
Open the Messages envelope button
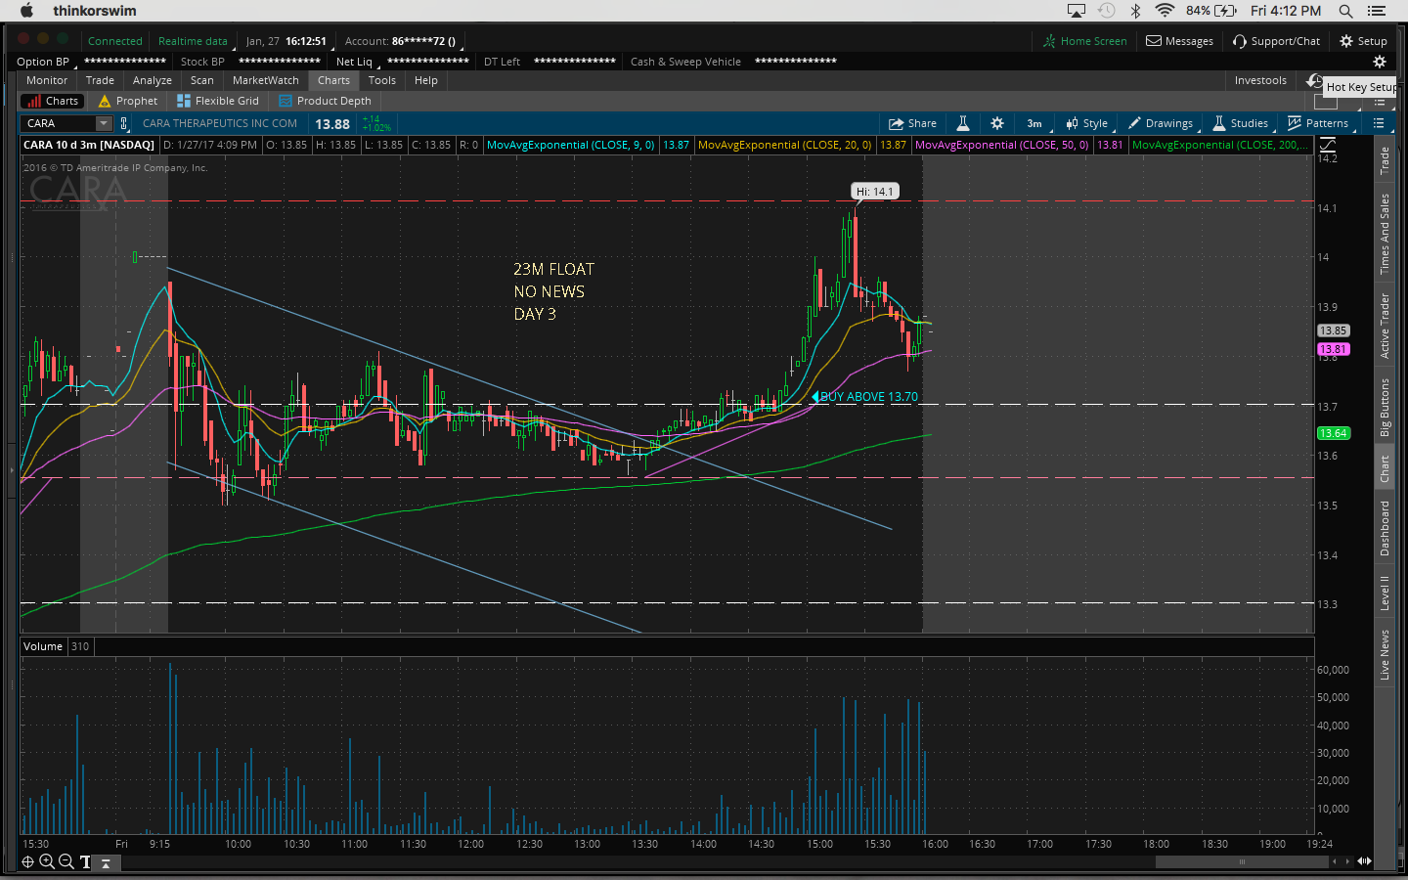[x=1179, y=41]
